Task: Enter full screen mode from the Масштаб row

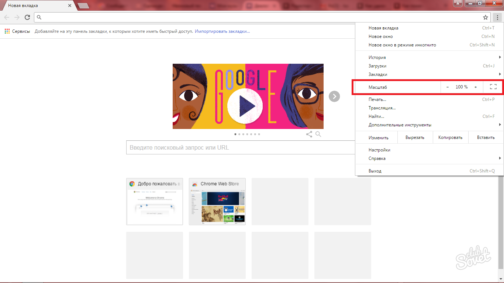Action: [x=493, y=87]
